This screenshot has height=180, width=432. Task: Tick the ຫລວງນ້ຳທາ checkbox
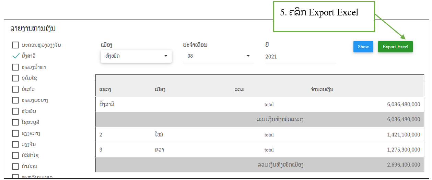[x=15, y=67]
